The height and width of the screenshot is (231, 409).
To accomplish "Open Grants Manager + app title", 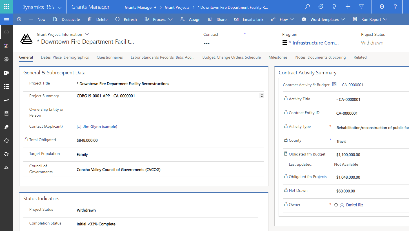I will [93, 7].
